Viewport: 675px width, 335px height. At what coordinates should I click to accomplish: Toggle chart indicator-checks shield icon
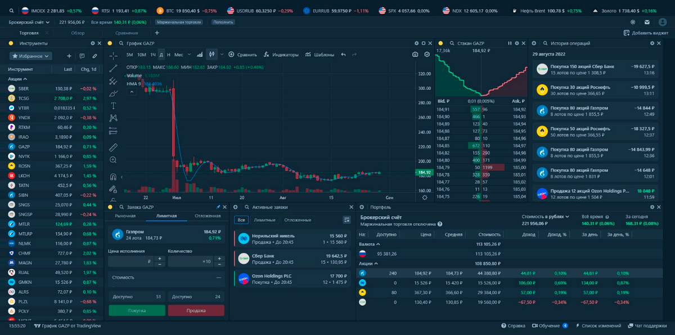click(427, 55)
